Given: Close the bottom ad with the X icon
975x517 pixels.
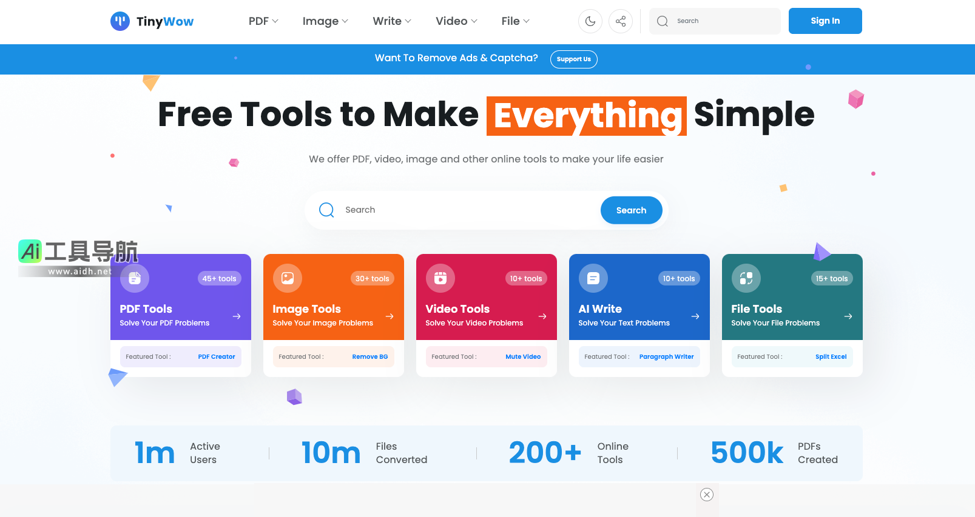Looking at the screenshot, I should pos(707,495).
